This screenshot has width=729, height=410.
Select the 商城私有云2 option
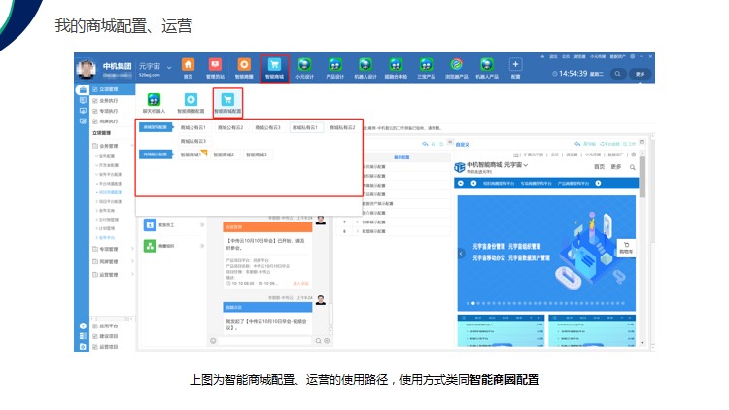click(342, 127)
